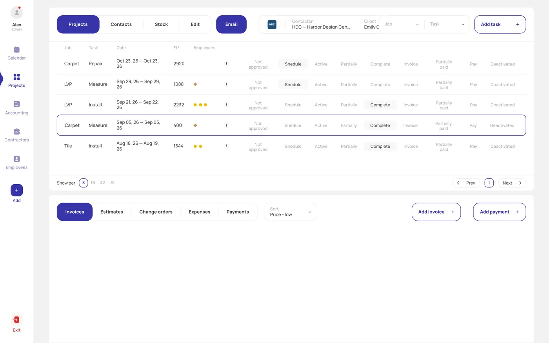Go to the Prev page
The height and width of the screenshot is (343, 549).
point(466,183)
